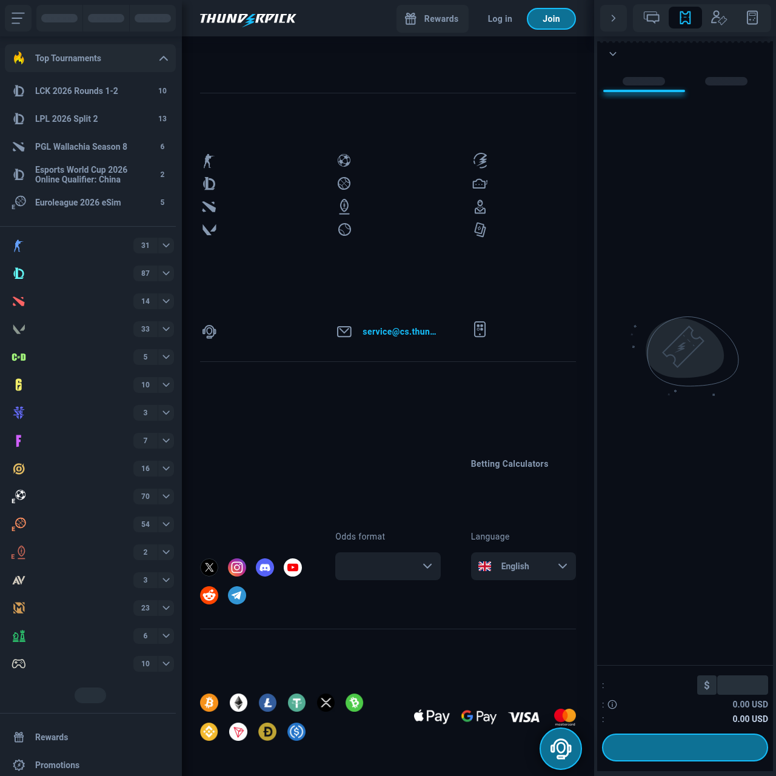Click the Counter-Strike icon in the sidebar
This screenshot has width=776, height=776.
pos(18,246)
